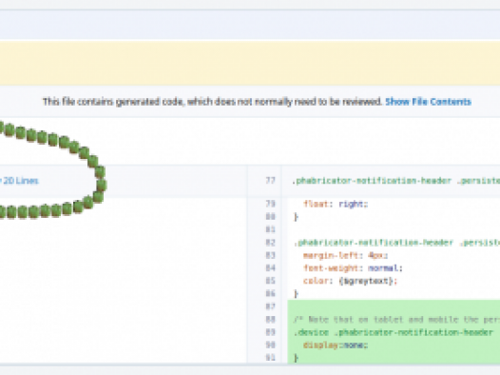Click the 'float: right;' code line
The width and height of the screenshot is (500, 375).
click(x=336, y=204)
